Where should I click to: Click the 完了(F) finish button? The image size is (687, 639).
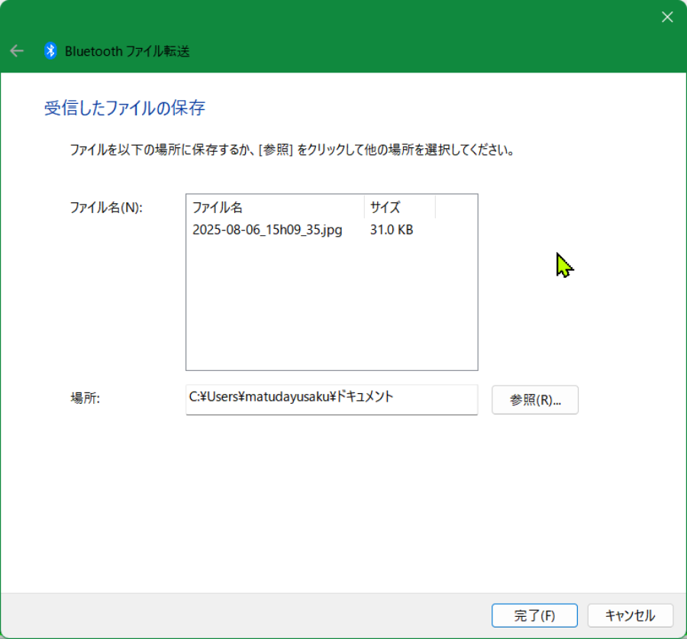(x=534, y=615)
